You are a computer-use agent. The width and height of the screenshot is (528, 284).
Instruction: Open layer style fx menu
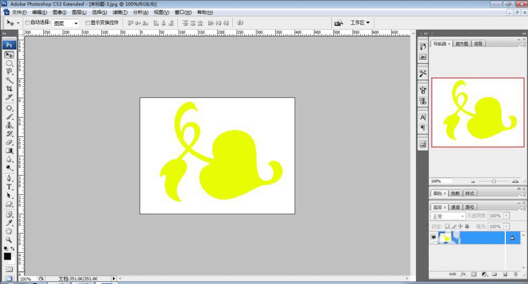tap(463, 274)
